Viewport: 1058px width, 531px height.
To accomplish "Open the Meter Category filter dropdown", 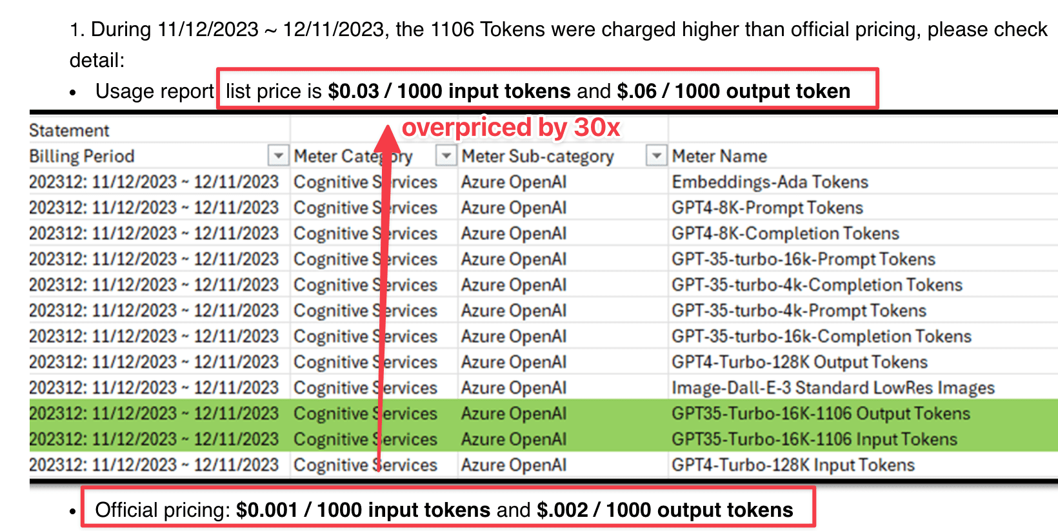I will [446, 156].
